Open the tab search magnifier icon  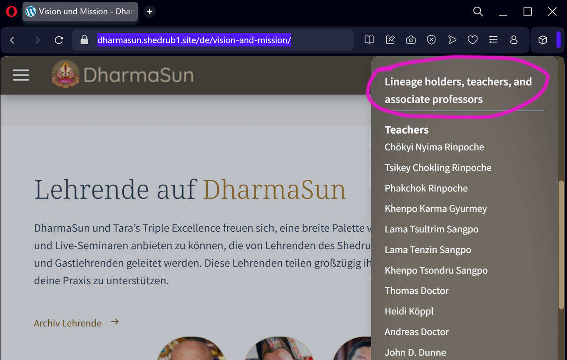(x=478, y=12)
